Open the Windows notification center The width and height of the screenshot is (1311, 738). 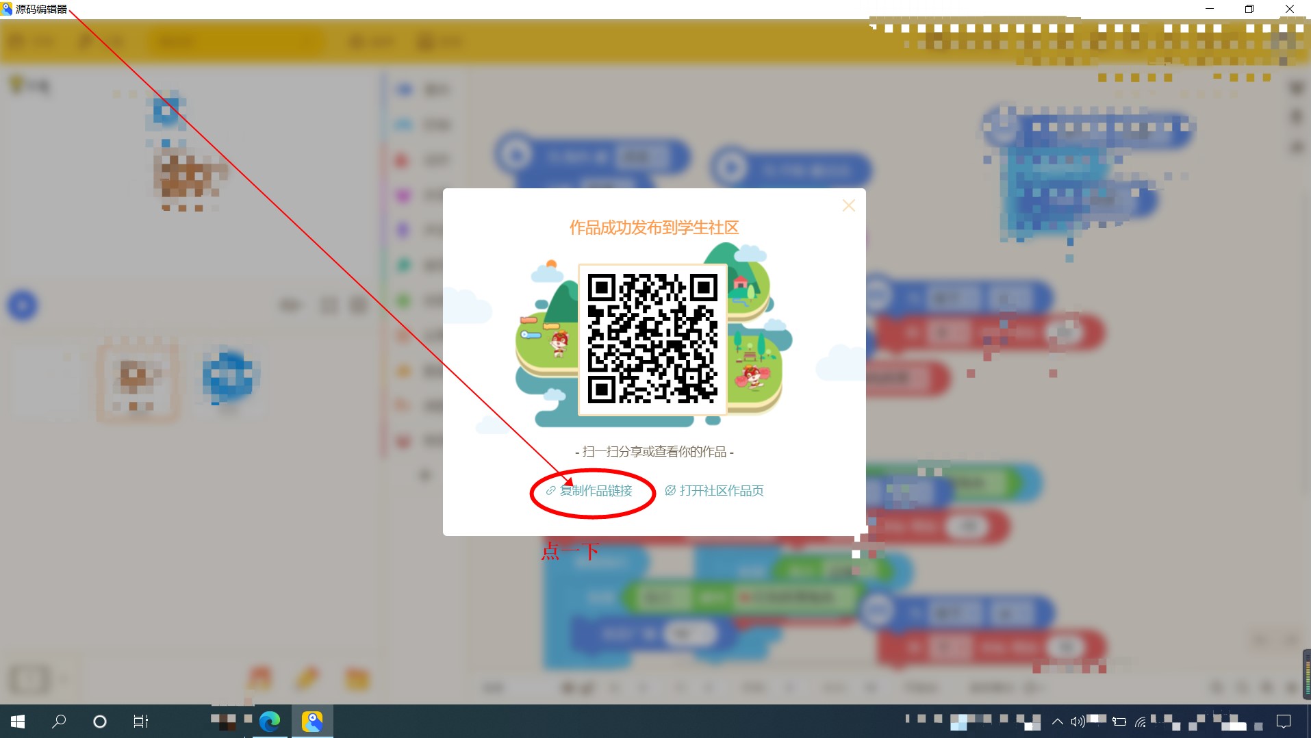[x=1284, y=722]
